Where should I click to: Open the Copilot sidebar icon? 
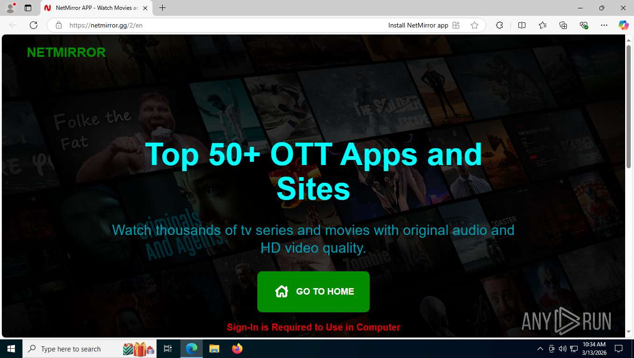click(x=623, y=25)
